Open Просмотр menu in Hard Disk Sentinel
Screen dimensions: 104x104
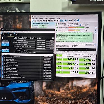[41, 18]
